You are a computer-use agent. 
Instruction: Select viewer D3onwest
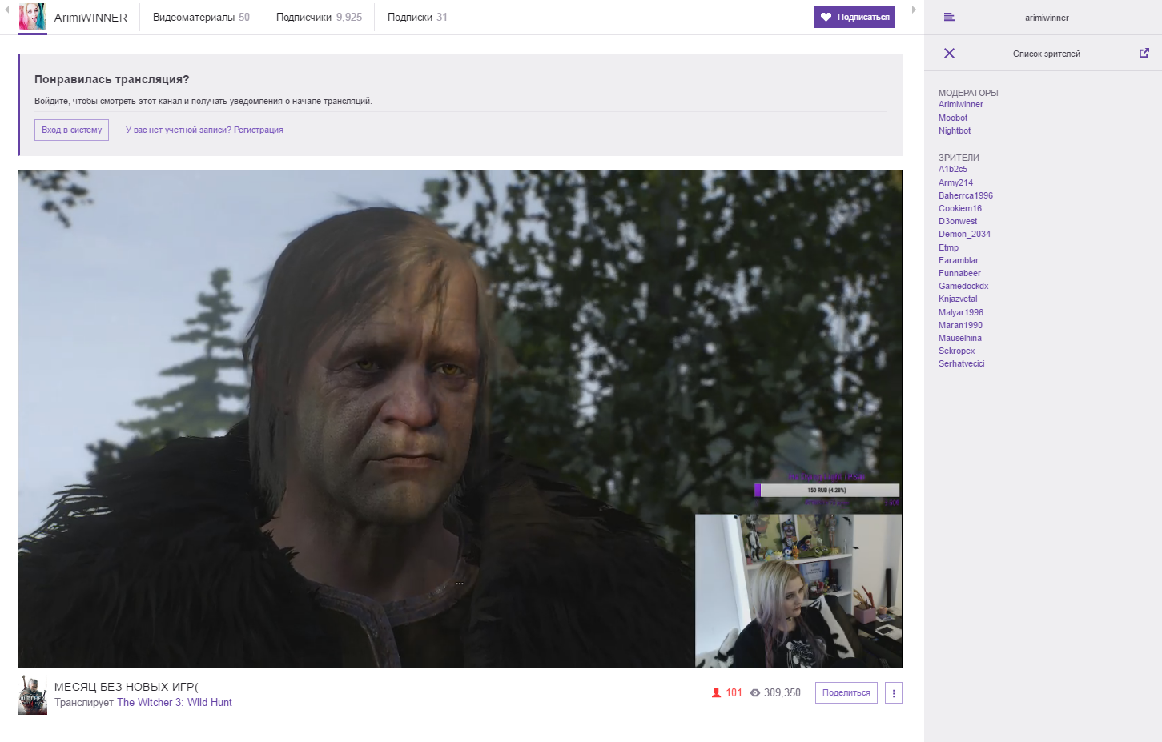click(x=958, y=221)
